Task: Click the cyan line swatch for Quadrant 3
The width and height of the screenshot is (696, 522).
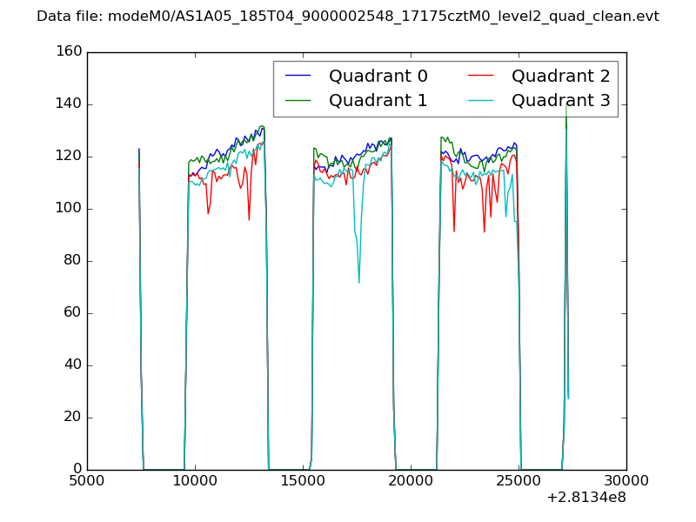Action: click(481, 101)
